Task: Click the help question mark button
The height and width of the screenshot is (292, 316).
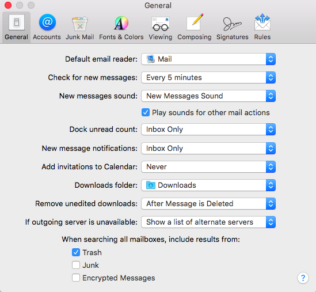Action: pyautogui.click(x=303, y=278)
